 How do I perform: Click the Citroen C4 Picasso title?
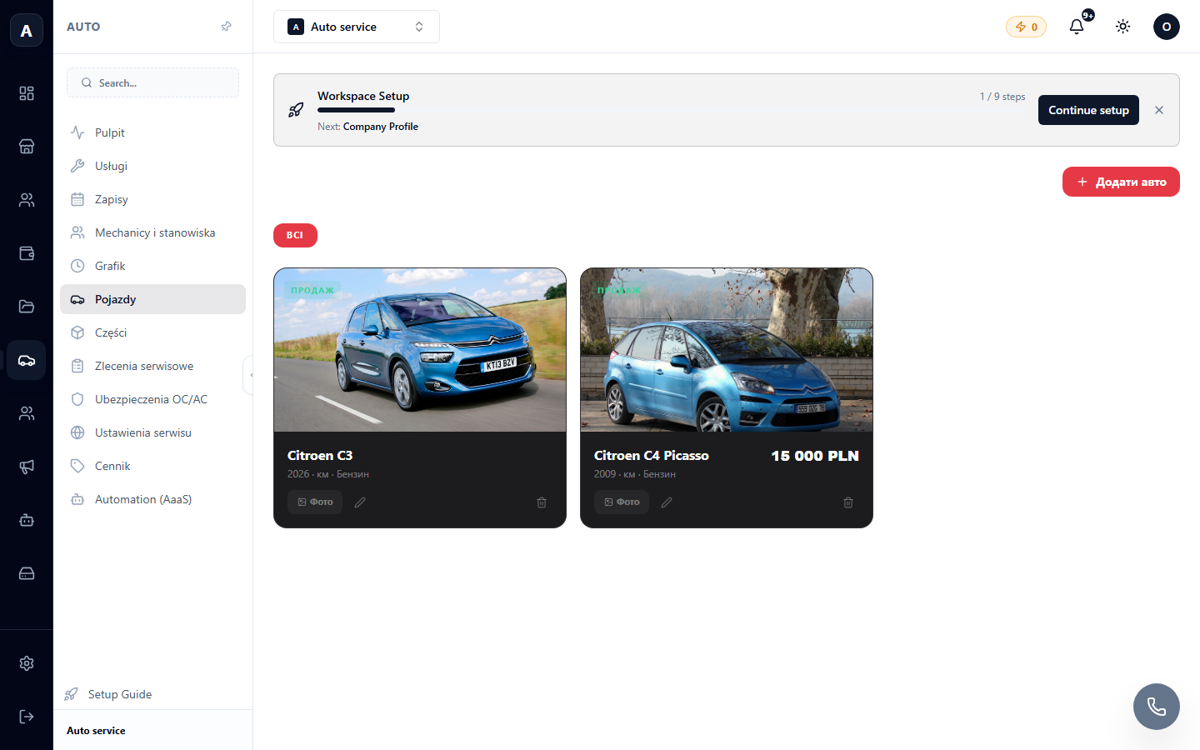point(652,455)
